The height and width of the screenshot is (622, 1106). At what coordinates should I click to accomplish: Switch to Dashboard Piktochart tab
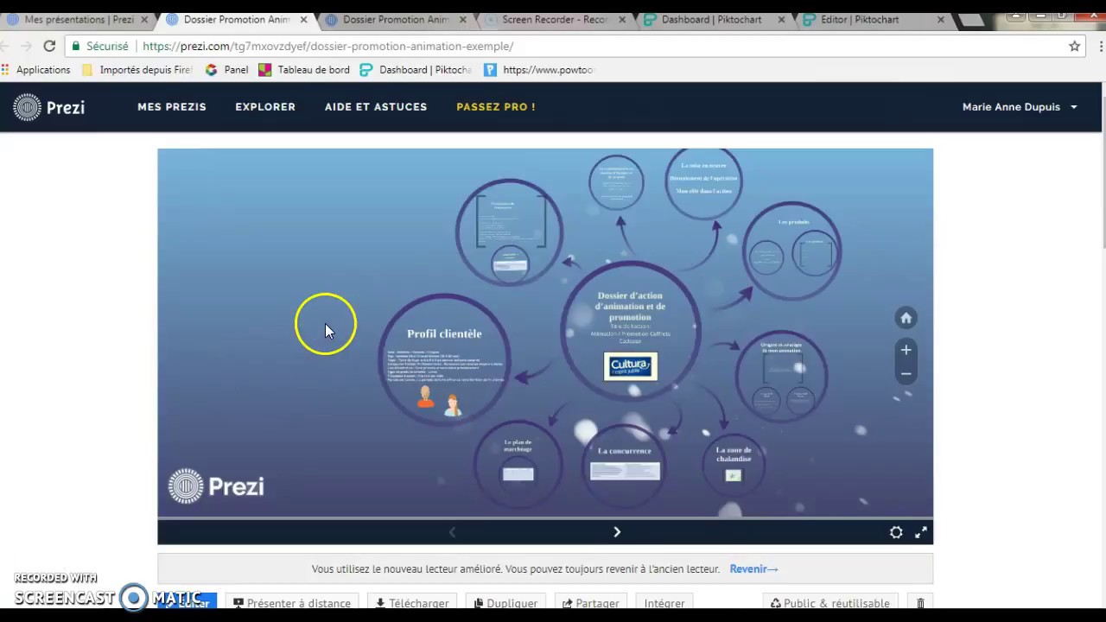click(x=712, y=19)
